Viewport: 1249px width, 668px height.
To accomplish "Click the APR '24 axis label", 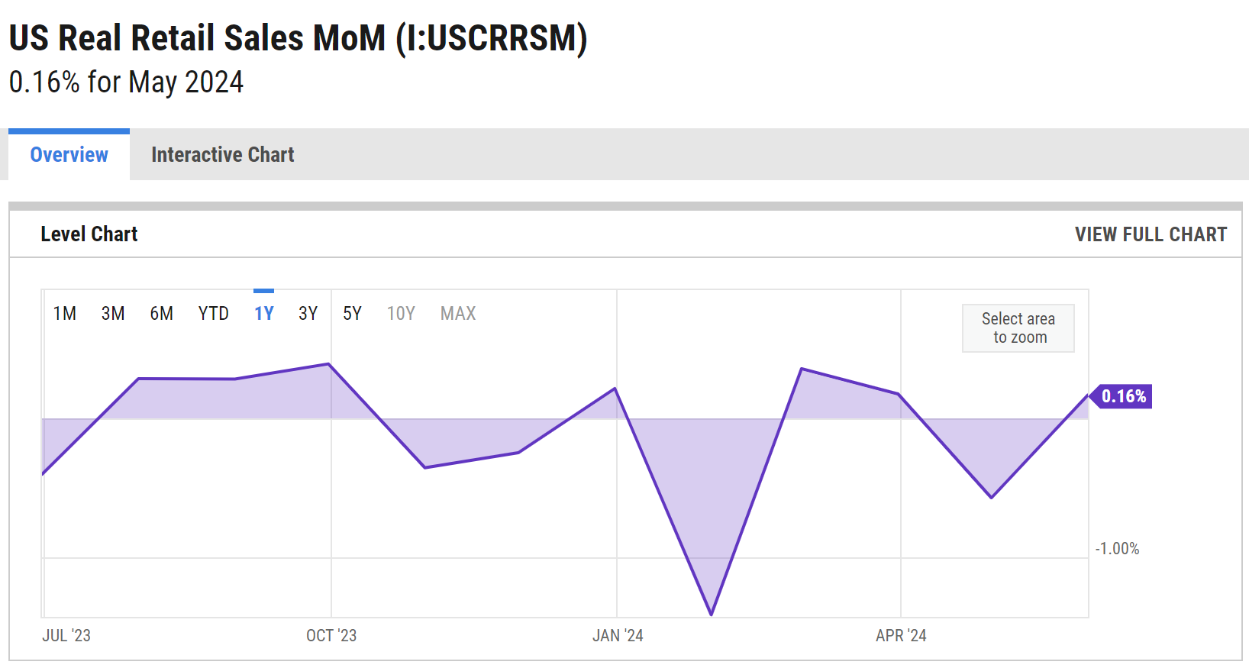I will [901, 635].
